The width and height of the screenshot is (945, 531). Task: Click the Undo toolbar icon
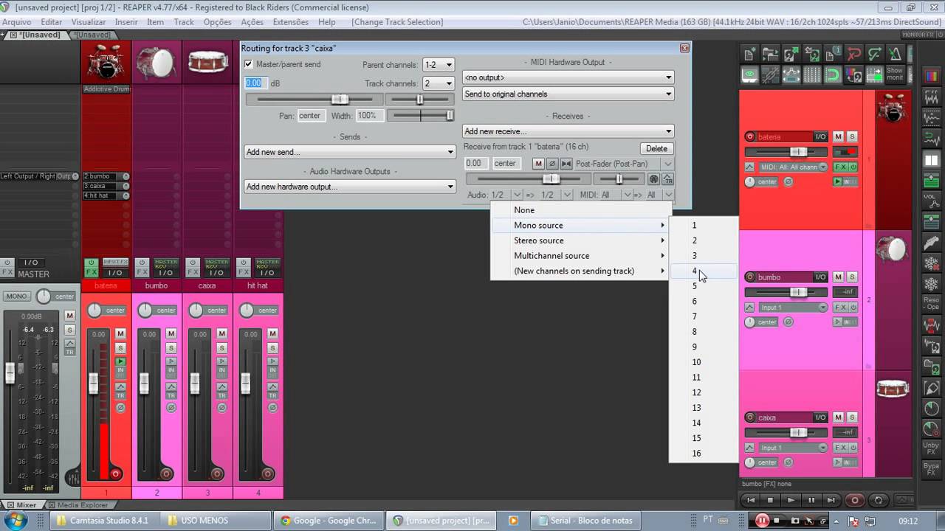pyautogui.click(x=854, y=55)
